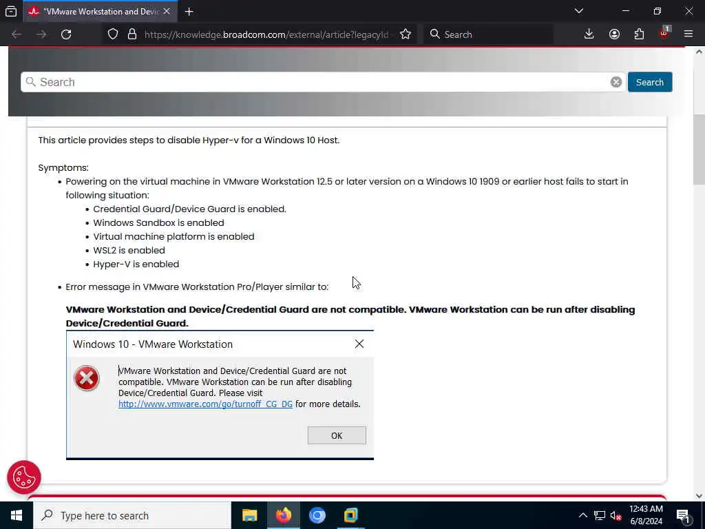Screen dimensions: 705x529
Task: Show hidden system tray icons
Action: coord(582,515)
